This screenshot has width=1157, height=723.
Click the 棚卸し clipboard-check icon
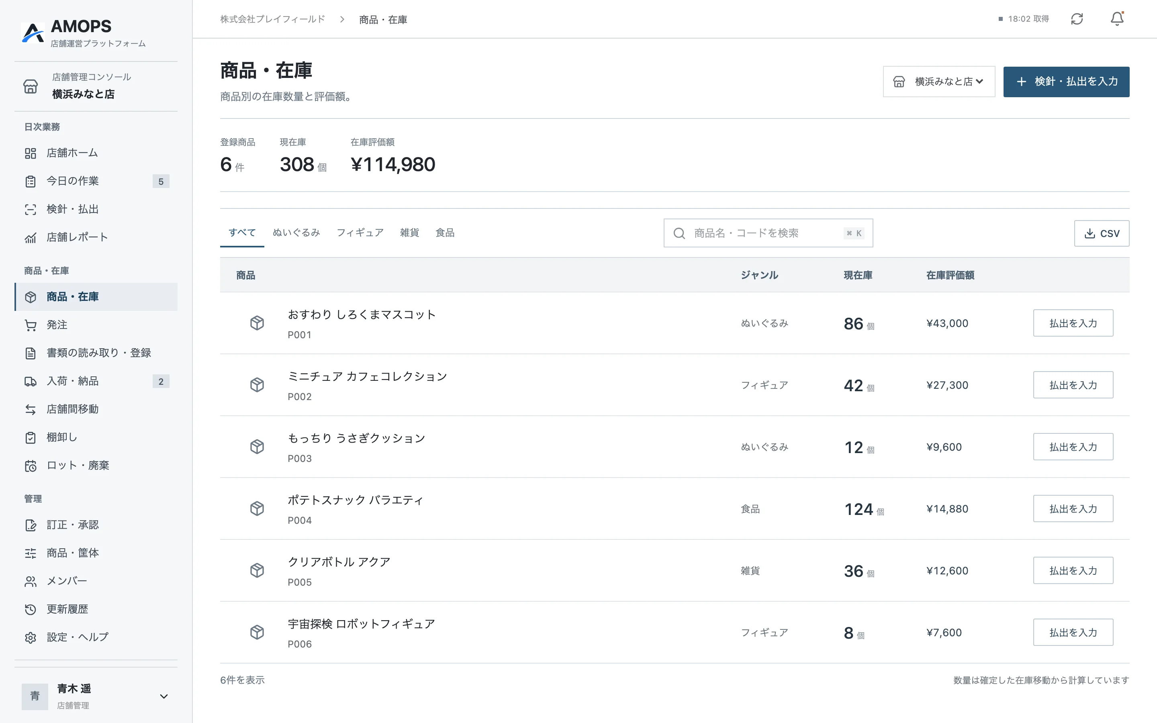[31, 437]
